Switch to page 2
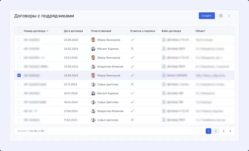The width and height of the screenshot is (249, 151). (x=216, y=131)
